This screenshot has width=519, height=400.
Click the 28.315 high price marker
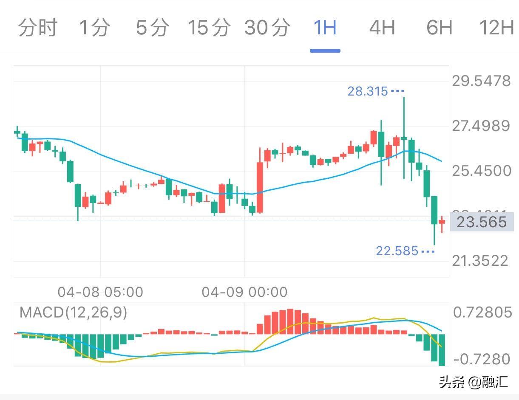(368, 91)
